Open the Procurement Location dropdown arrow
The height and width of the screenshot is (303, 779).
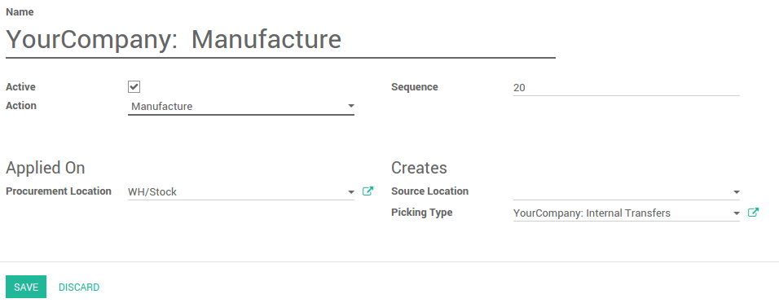click(350, 191)
